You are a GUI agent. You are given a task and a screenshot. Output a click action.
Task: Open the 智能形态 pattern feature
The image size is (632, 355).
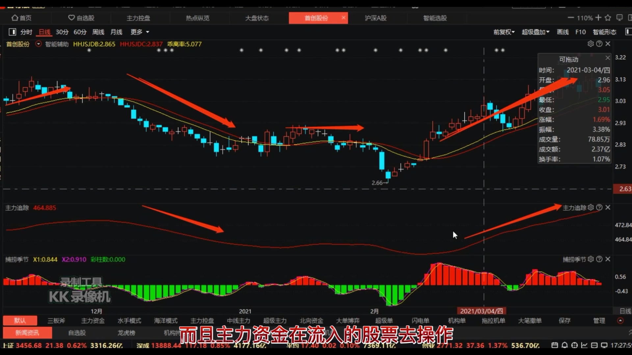click(x=604, y=32)
